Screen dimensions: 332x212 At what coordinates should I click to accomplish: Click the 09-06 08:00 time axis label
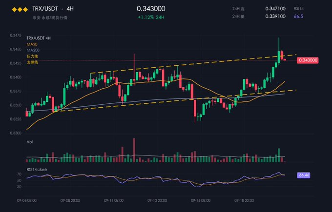point(27,200)
